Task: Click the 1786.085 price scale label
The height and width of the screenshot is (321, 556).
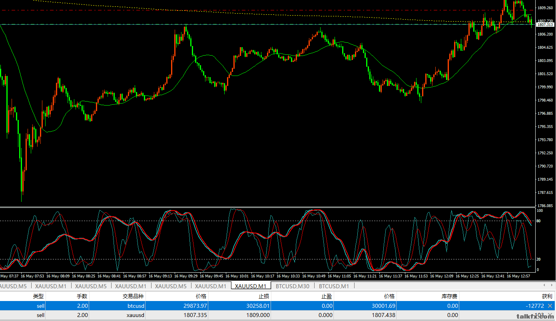Action: 546,205
